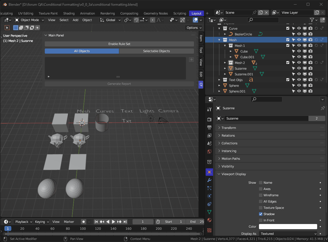Select the Tweak tool in the viewport toolbar
The width and height of the screenshot is (328, 242).
tap(7, 27)
